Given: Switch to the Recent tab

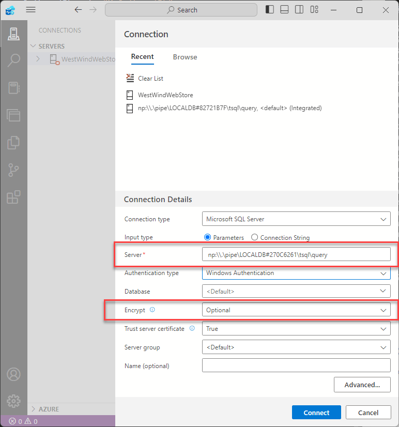Looking at the screenshot, I should point(143,57).
